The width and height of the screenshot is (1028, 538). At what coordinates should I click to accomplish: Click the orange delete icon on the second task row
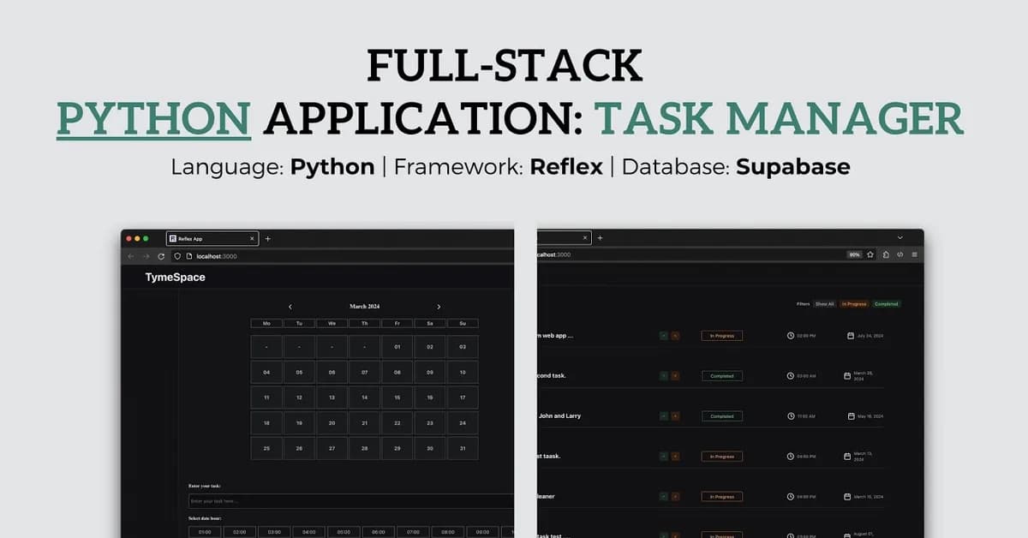pyautogui.click(x=675, y=375)
